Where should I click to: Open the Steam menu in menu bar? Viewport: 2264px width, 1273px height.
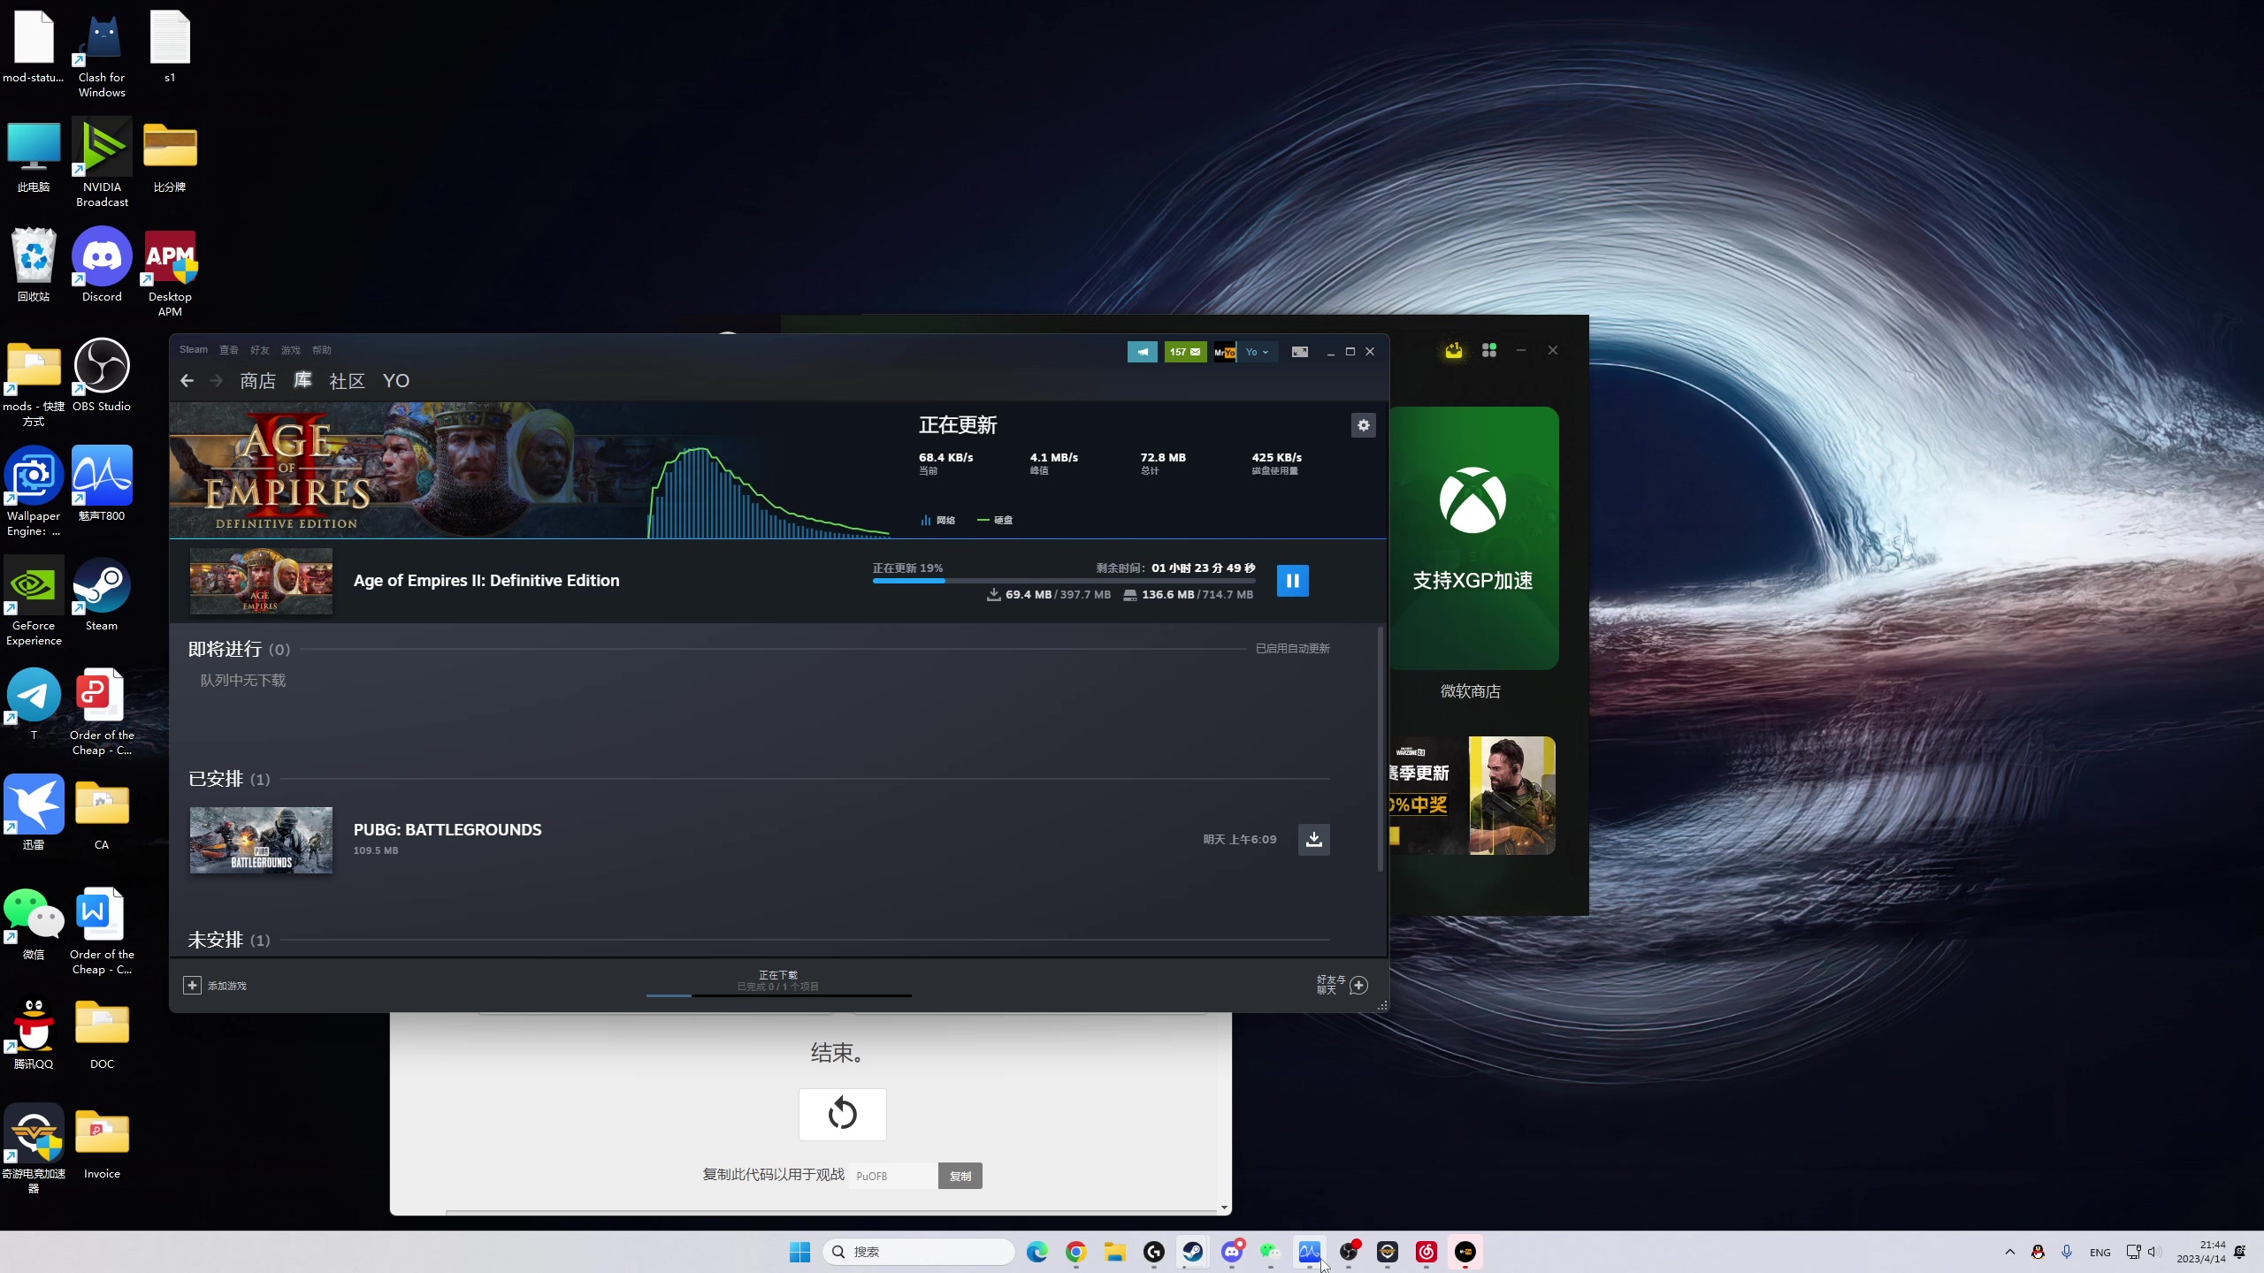point(193,350)
